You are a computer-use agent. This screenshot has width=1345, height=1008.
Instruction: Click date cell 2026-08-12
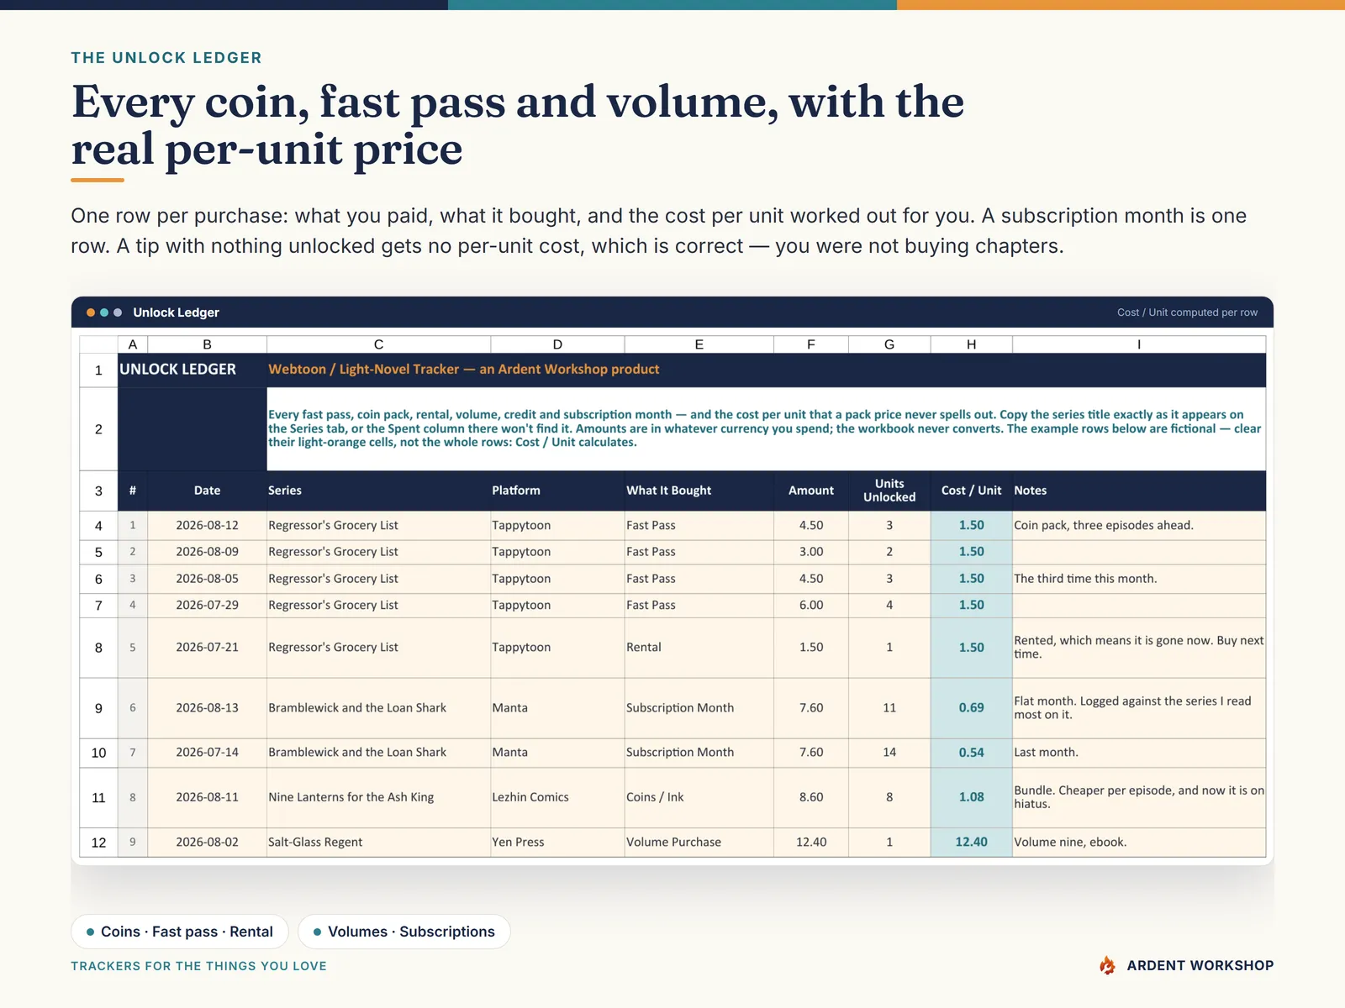click(x=207, y=525)
